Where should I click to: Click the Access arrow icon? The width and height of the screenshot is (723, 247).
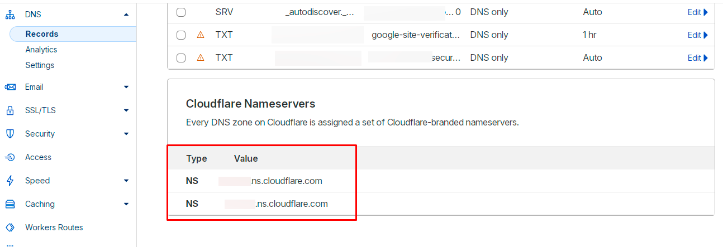click(x=9, y=157)
